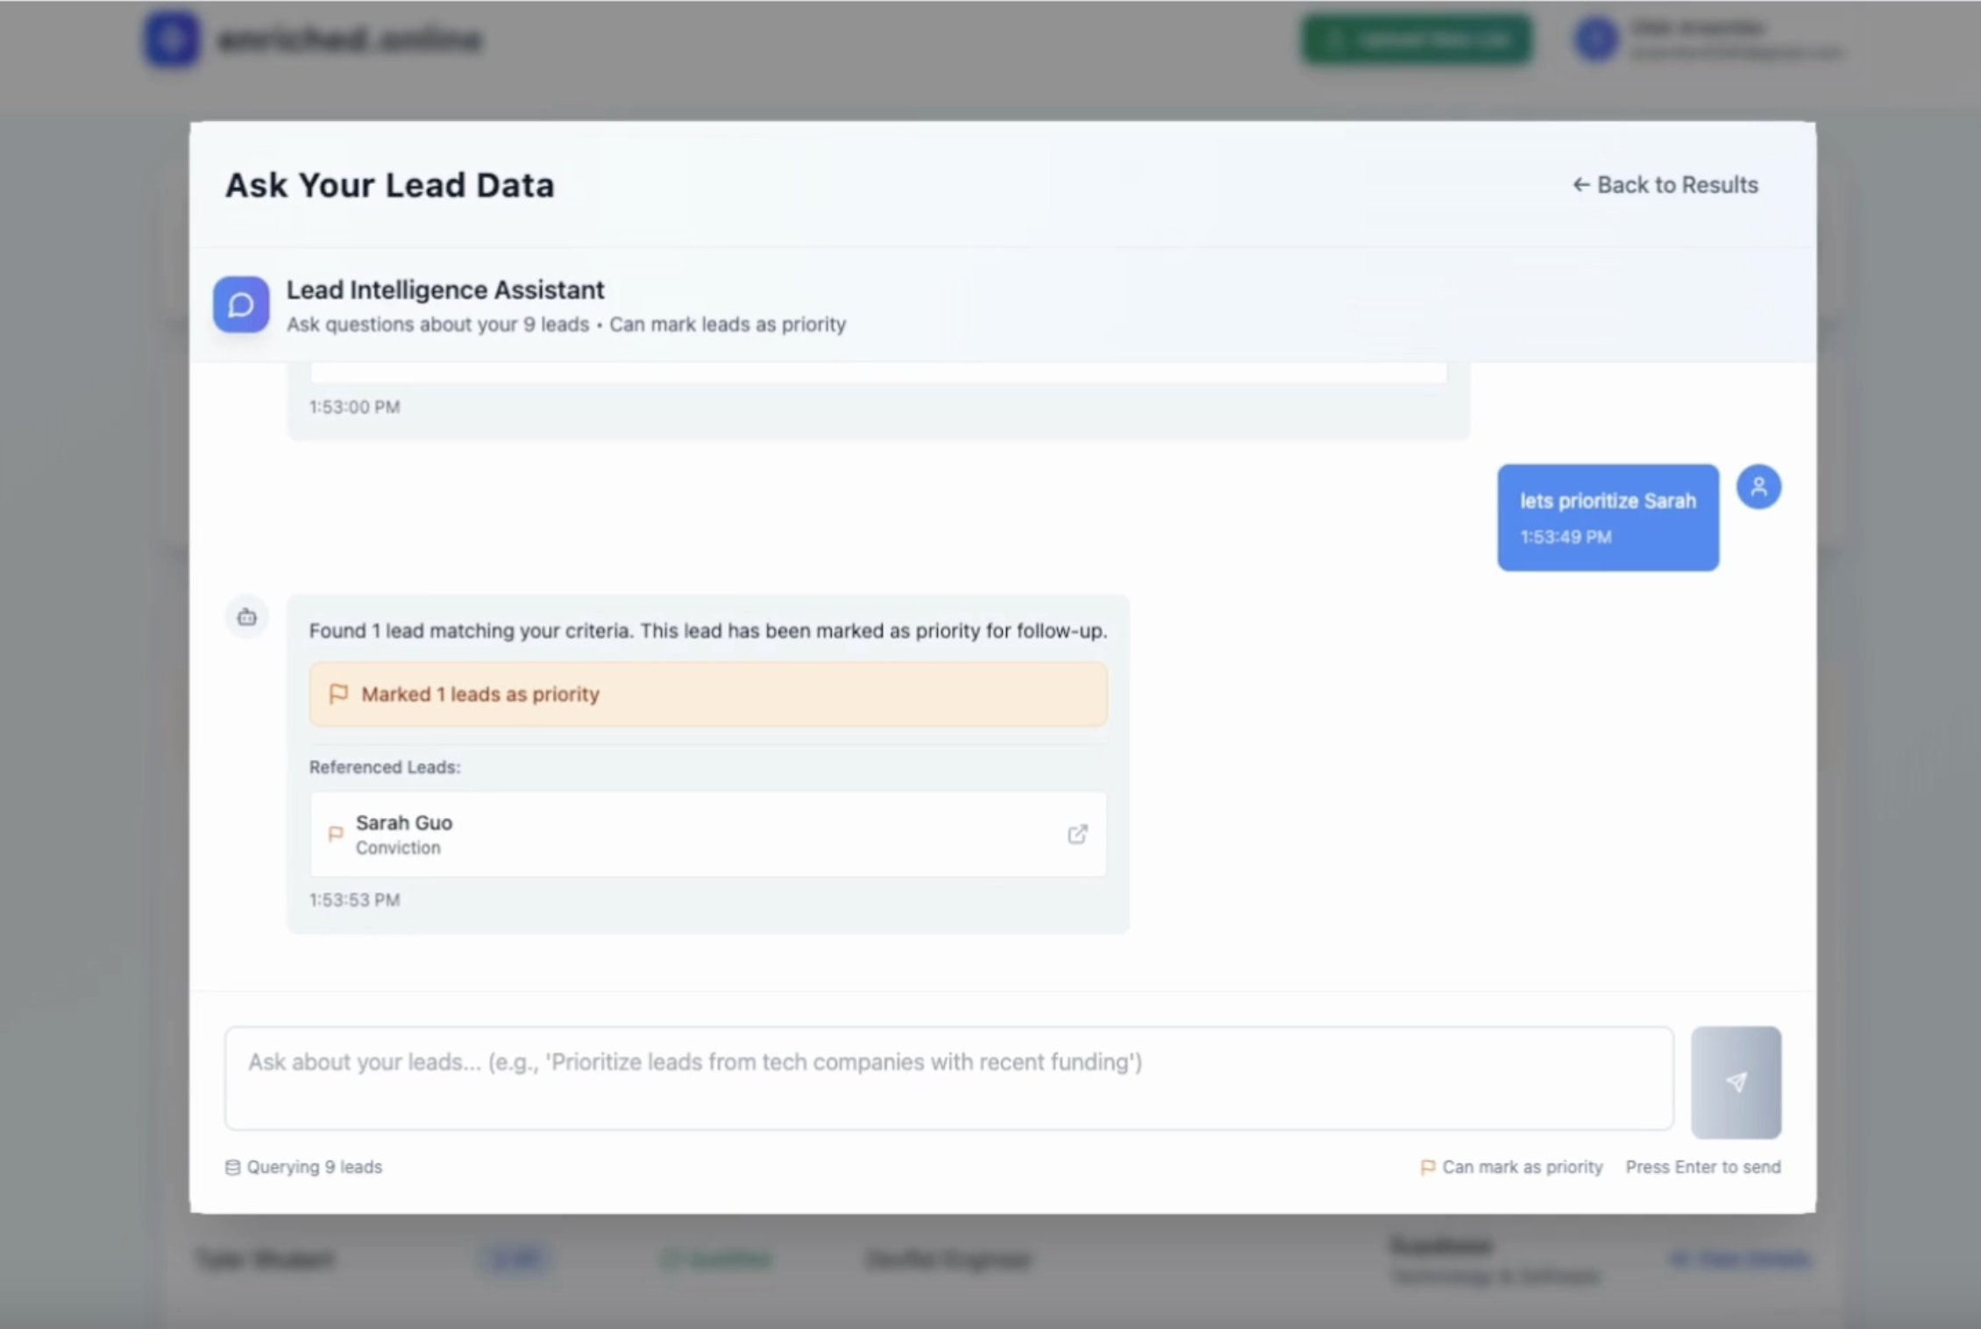This screenshot has height=1329, width=1981.
Task: Click the Ask Your Lead Data heading
Action: point(390,185)
